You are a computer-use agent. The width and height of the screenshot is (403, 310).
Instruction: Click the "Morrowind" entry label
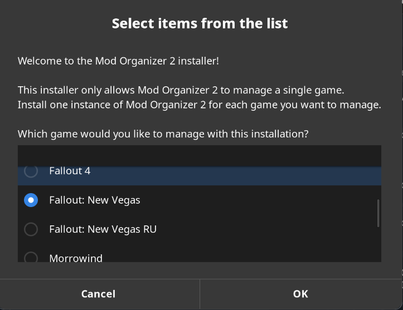coord(76,258)
